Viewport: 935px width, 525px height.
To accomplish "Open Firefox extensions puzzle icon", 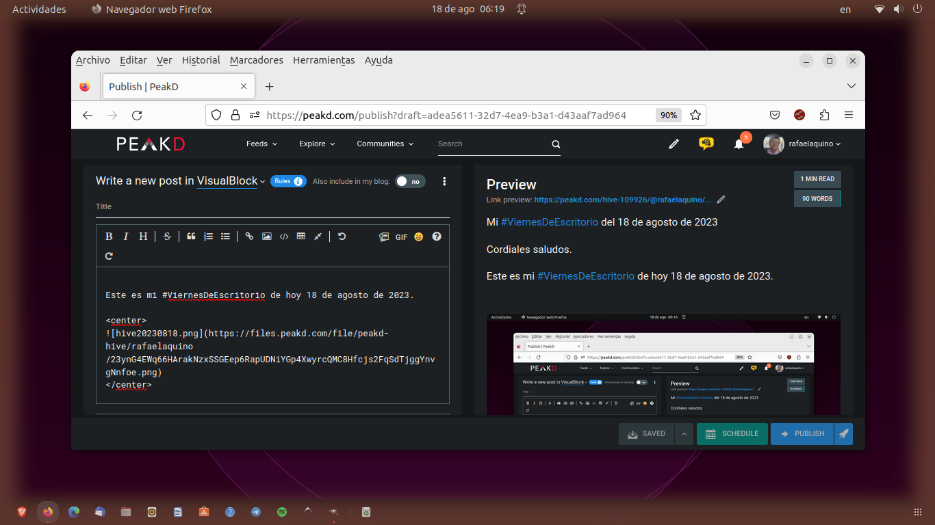I will [824, 115].
